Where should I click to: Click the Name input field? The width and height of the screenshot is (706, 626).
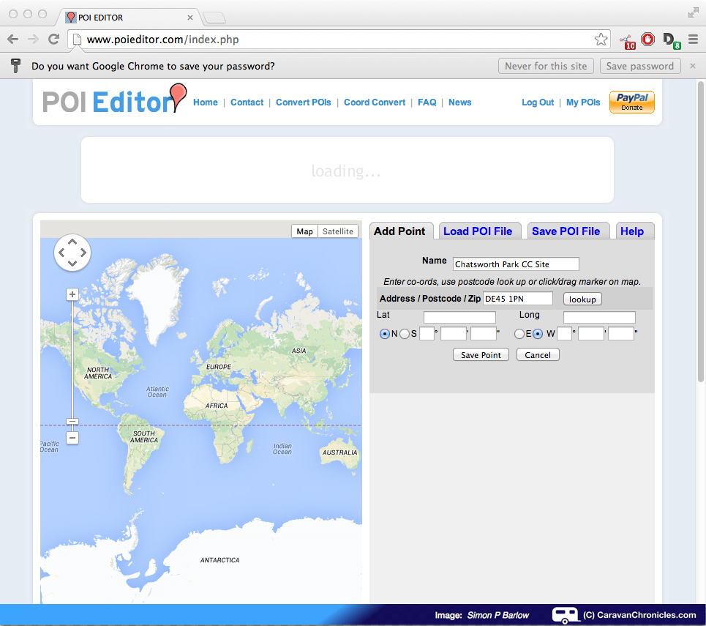click(516, 264)
